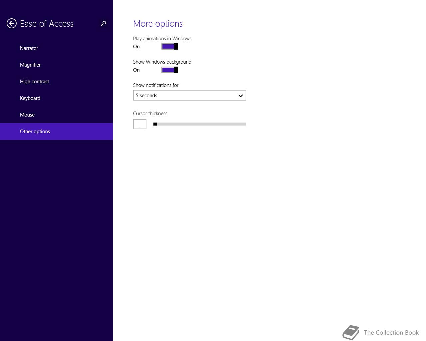Click the Cursor thickness label

(x=150, y=114)
